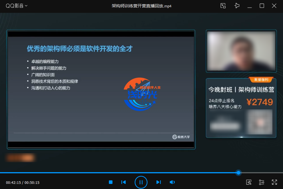
Task: Click the presenter webcam thumbnail
Action: [241, 51]
